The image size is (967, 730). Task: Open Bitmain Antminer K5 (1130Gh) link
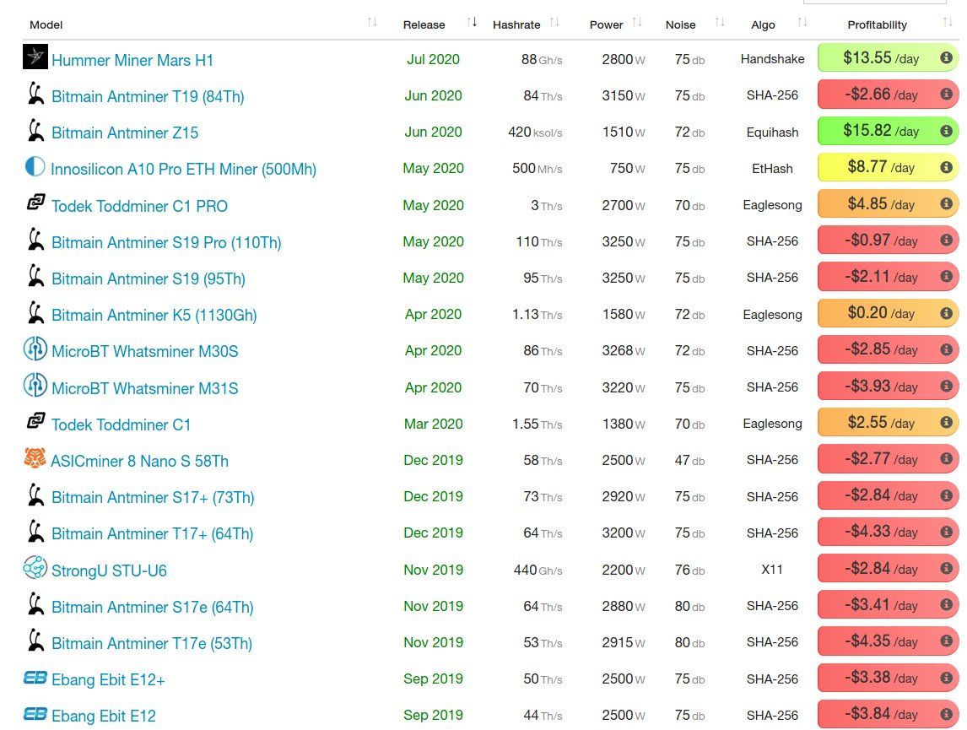(154, 315)
